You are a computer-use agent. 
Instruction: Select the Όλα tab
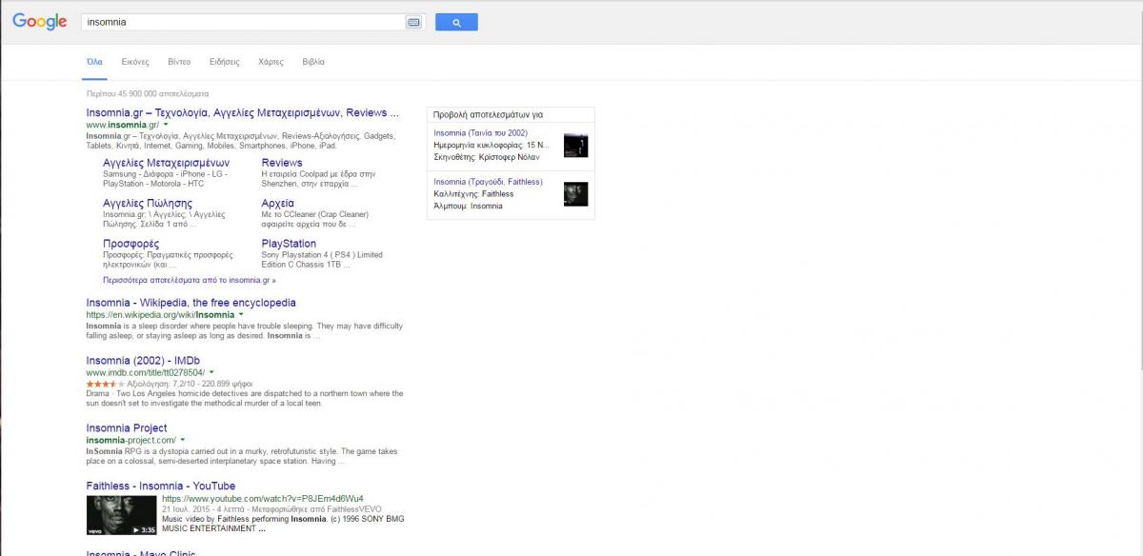[x=94, y=62]
